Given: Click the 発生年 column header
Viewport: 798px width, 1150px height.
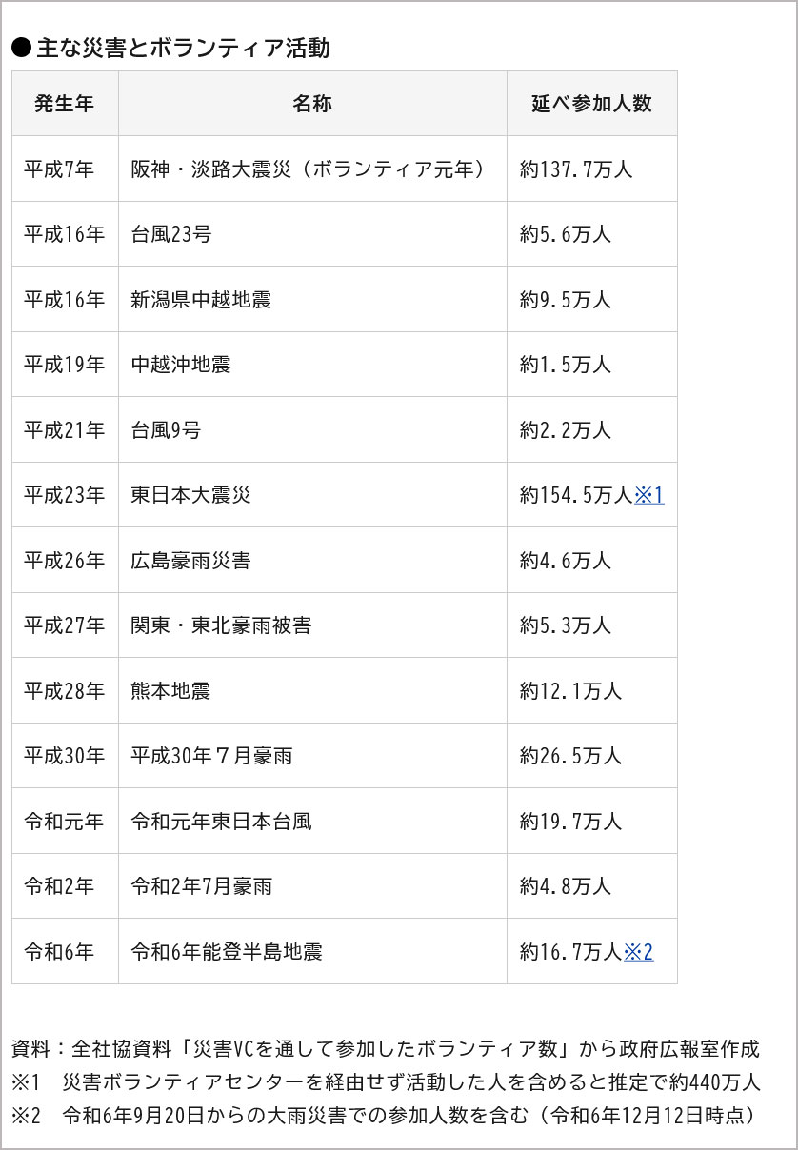Looking at the screenshot, I should 65,104.
